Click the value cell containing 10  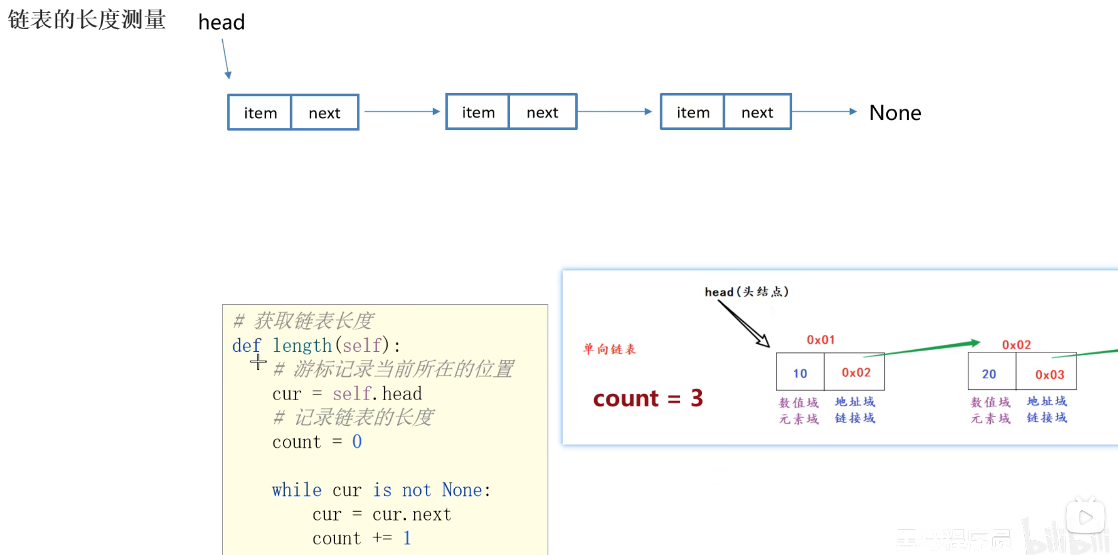point(800,373)
